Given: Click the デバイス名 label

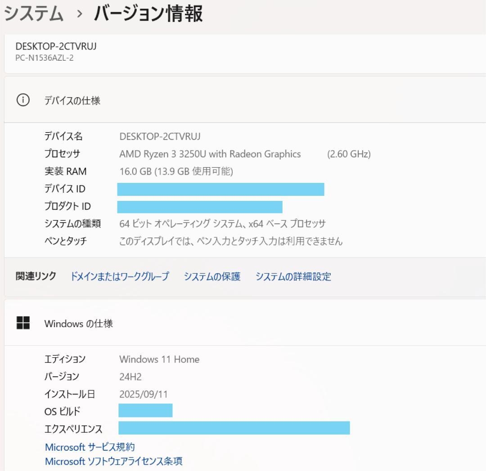Looking at the screenshot, I should point(63,137).
